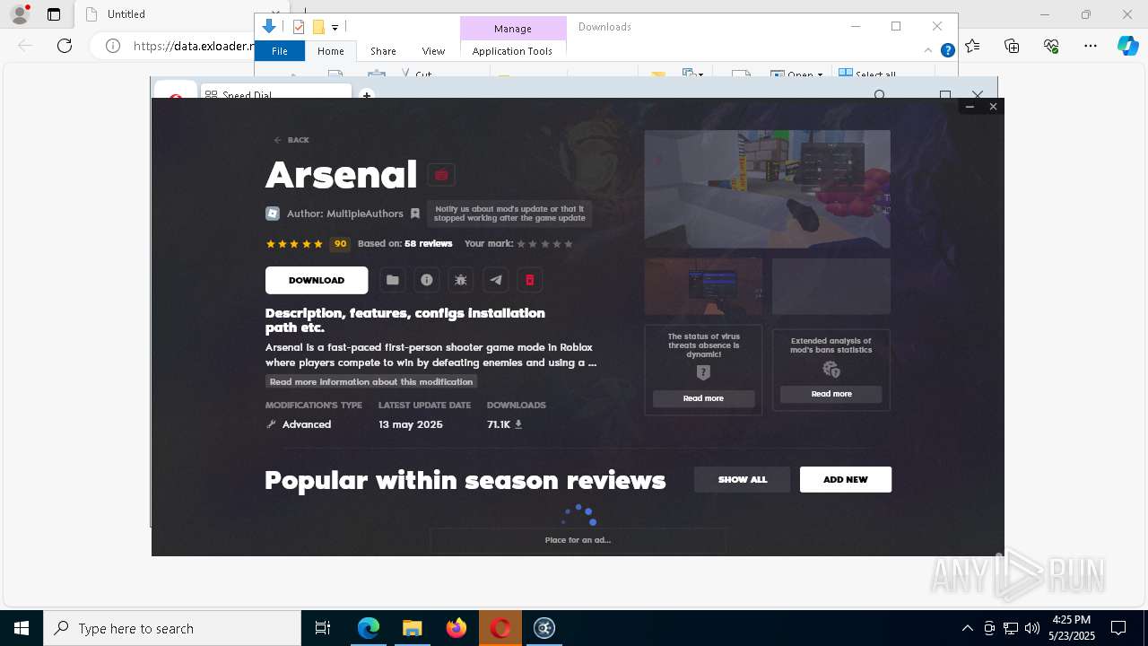This screenshot has height=646, width=1148.
Task: Click the Roblox logo icon beside the Author label
Action: [x=273, y=214]
